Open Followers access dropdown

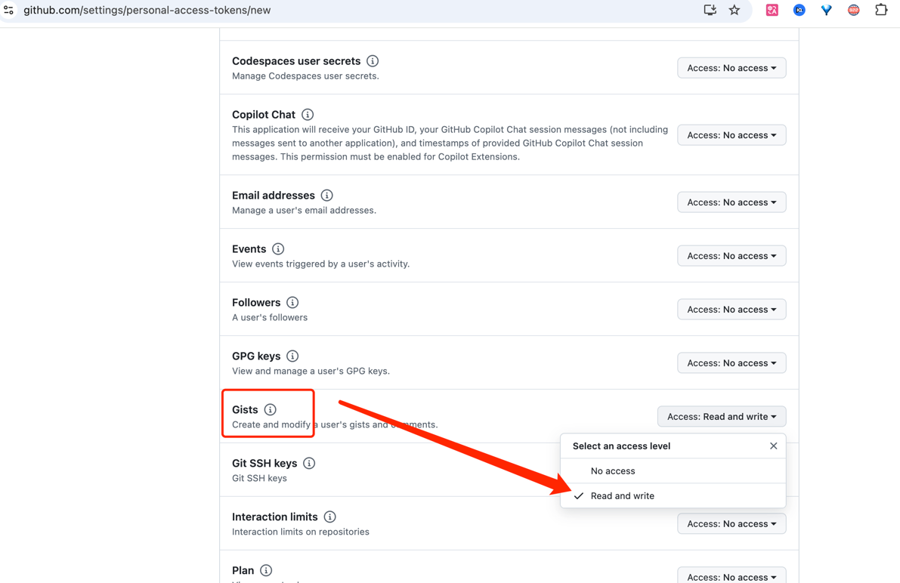pos(731,310)
